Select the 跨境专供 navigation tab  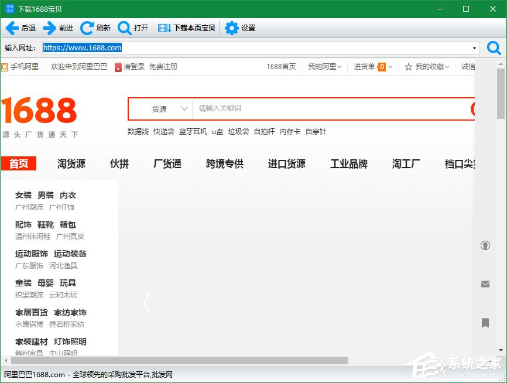coord(224,164)
